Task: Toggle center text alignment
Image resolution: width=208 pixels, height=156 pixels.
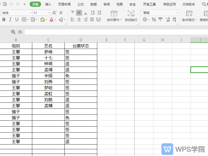Action: coord(79,20)
